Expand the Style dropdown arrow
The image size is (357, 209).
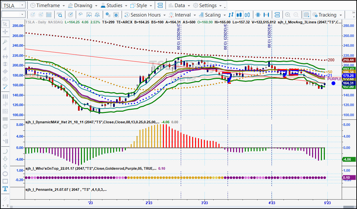click(x=151, y=6)
